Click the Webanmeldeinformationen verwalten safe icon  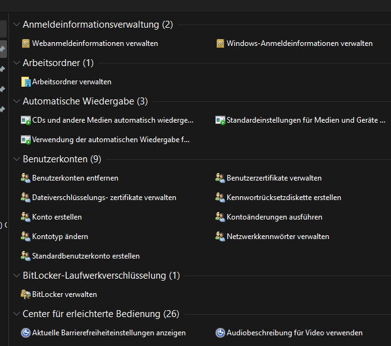click(26, 43)
